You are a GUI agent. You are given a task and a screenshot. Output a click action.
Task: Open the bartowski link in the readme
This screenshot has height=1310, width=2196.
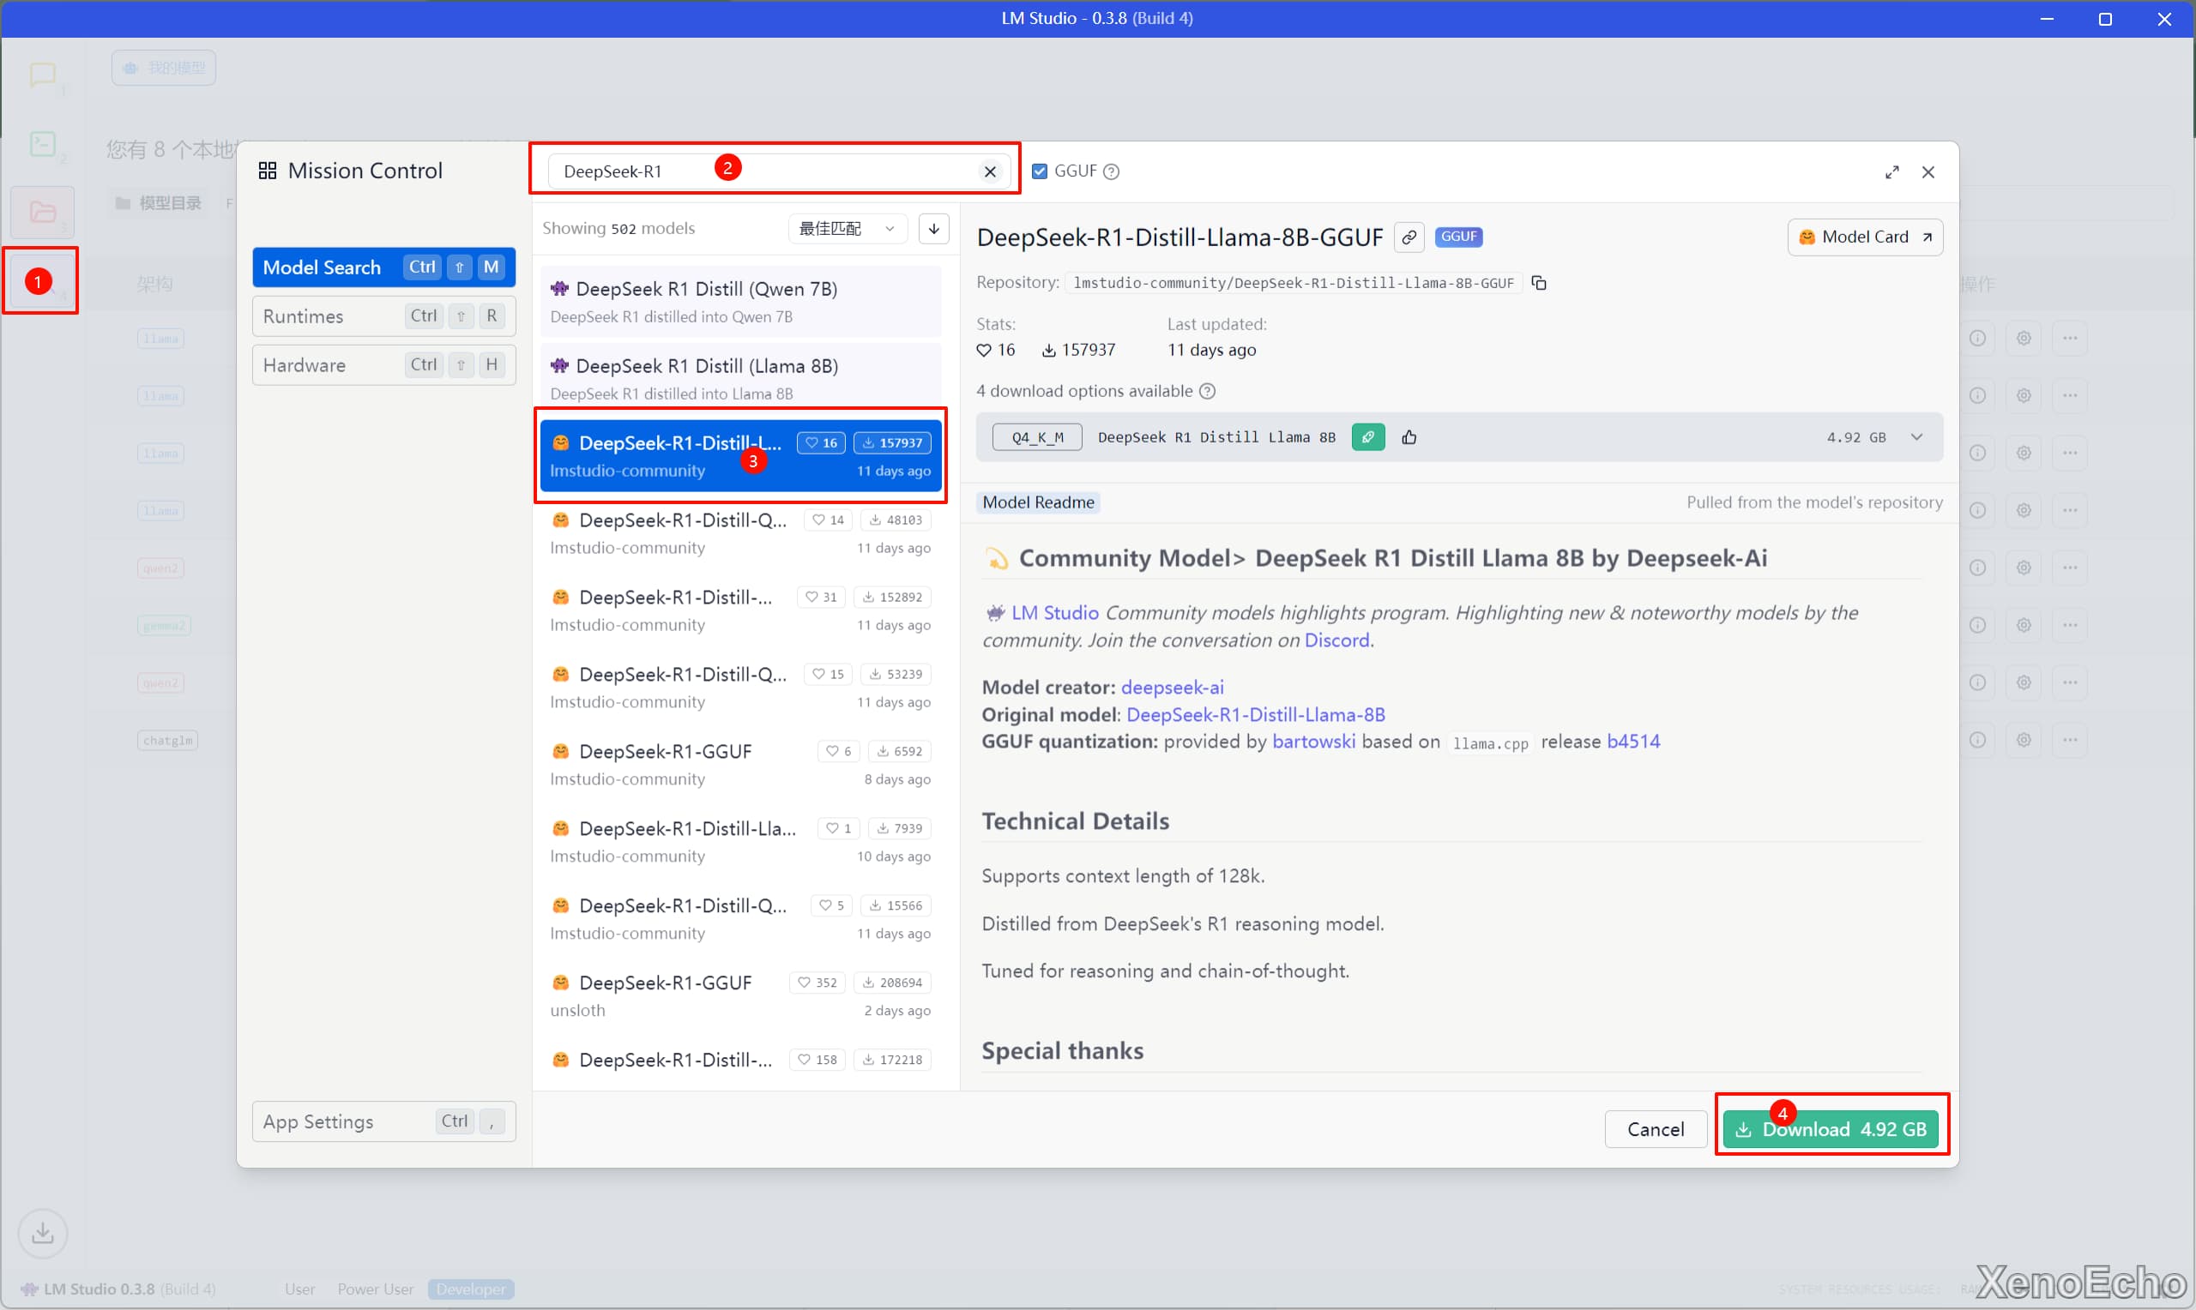[1313, 742]
